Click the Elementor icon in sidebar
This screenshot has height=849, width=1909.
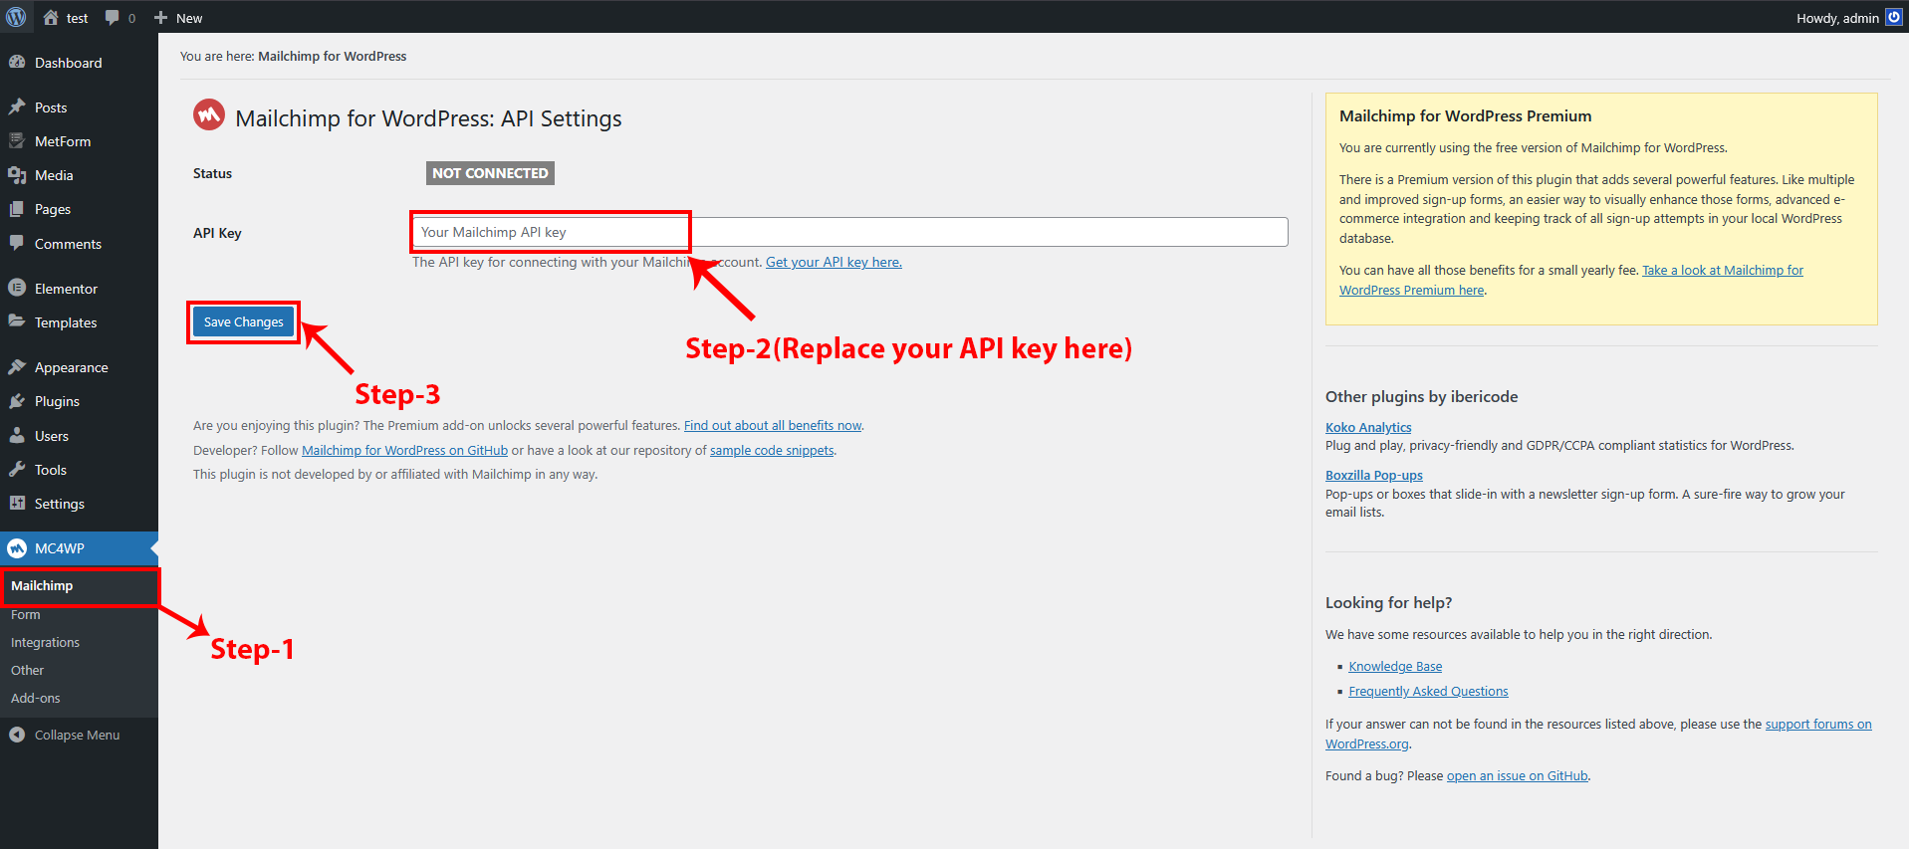tap(17, 289)
